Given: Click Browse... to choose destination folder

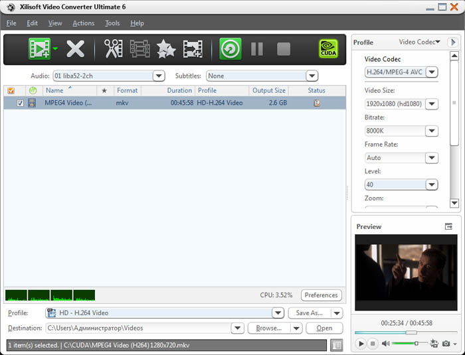Looking at the screenshot, I should pos(268,328).
